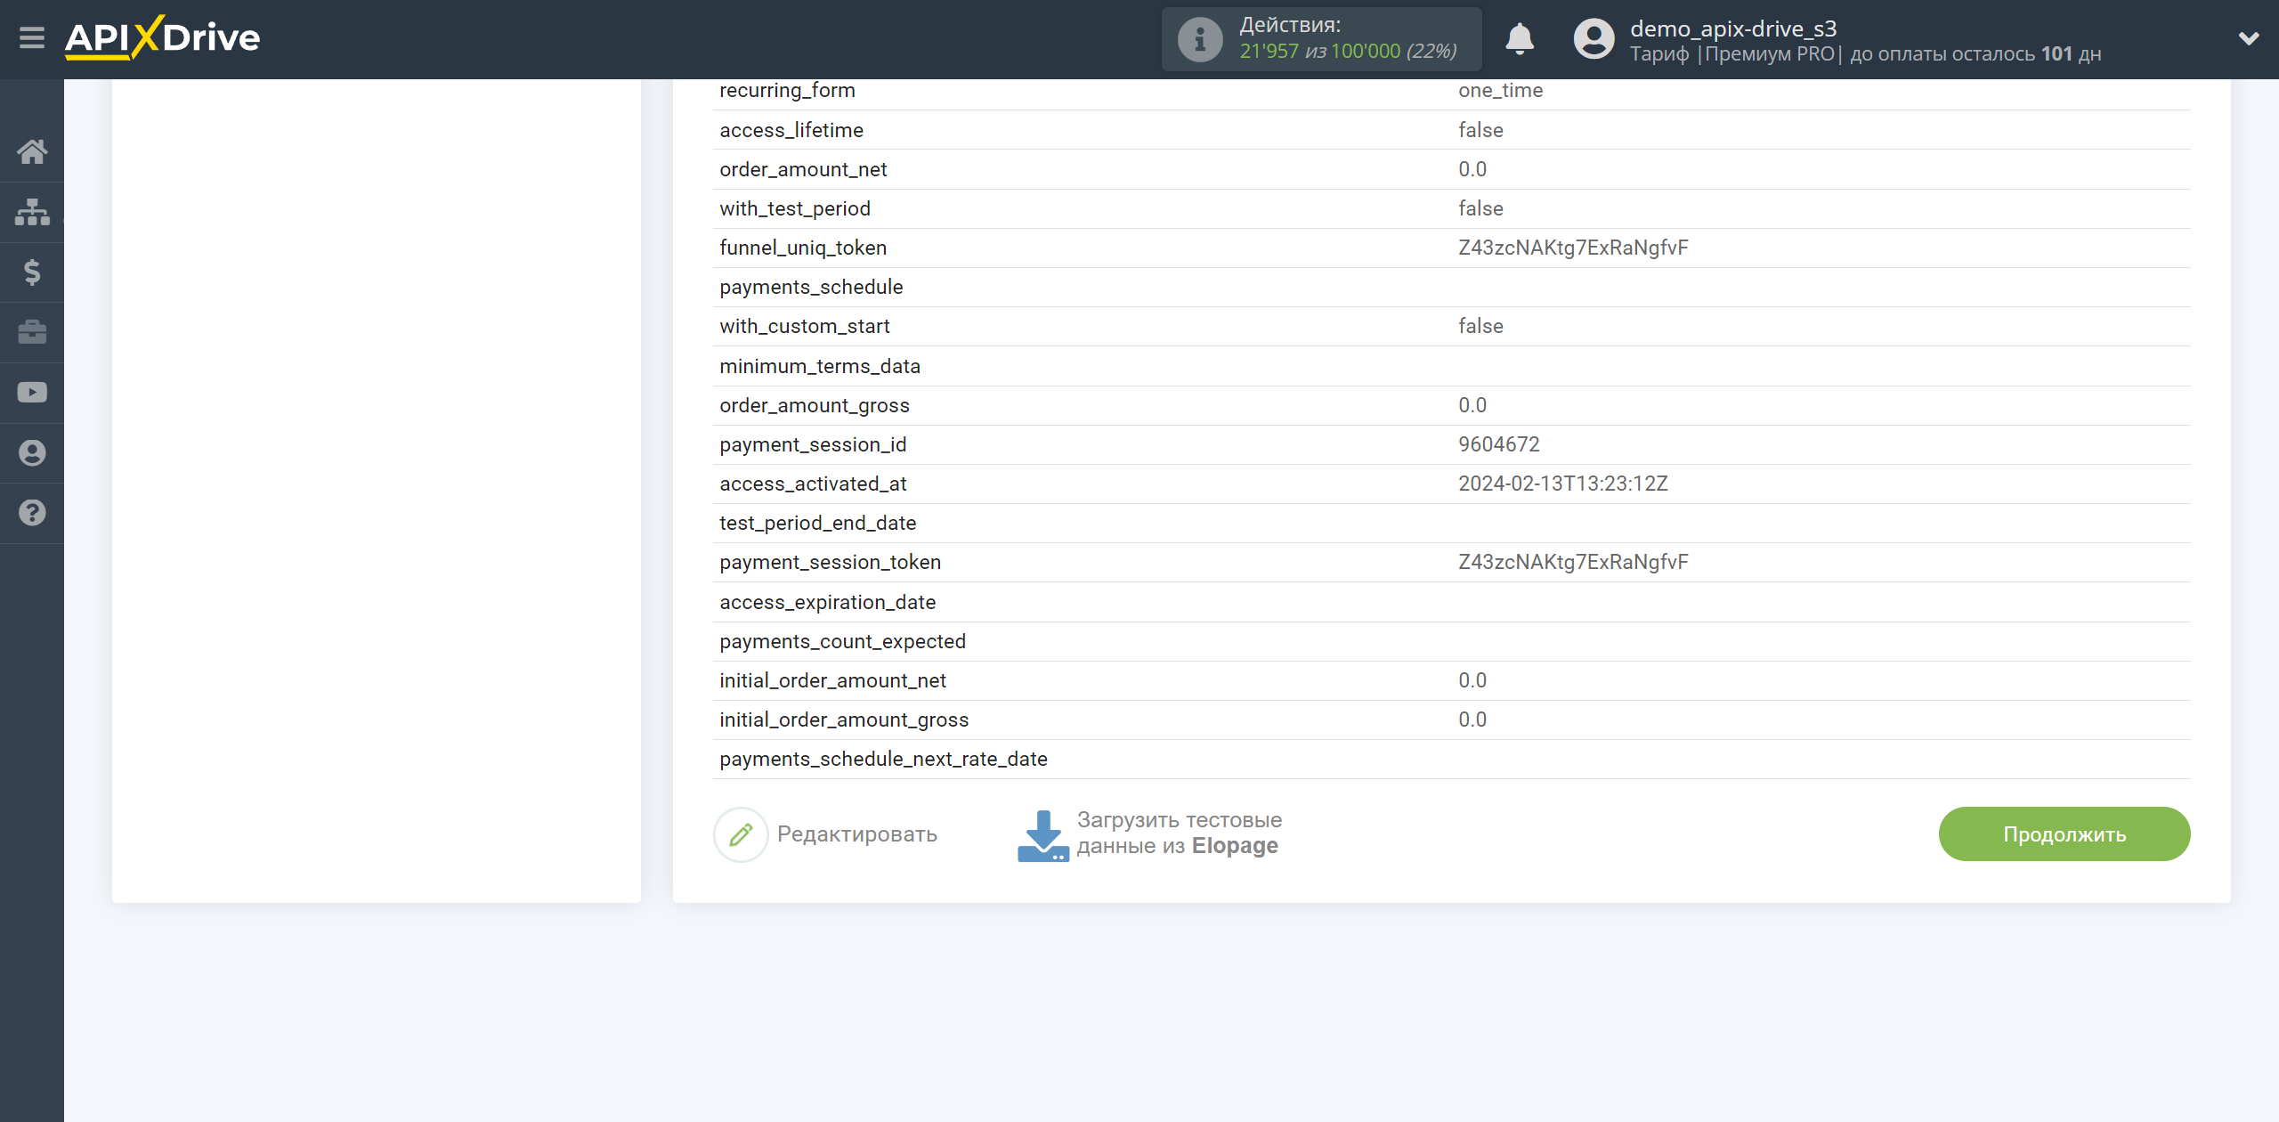This screenshot has height=1122, width=2279.
Task: Open the billing dollar icon
Action: pyautogui.click(x=32, y=272)
